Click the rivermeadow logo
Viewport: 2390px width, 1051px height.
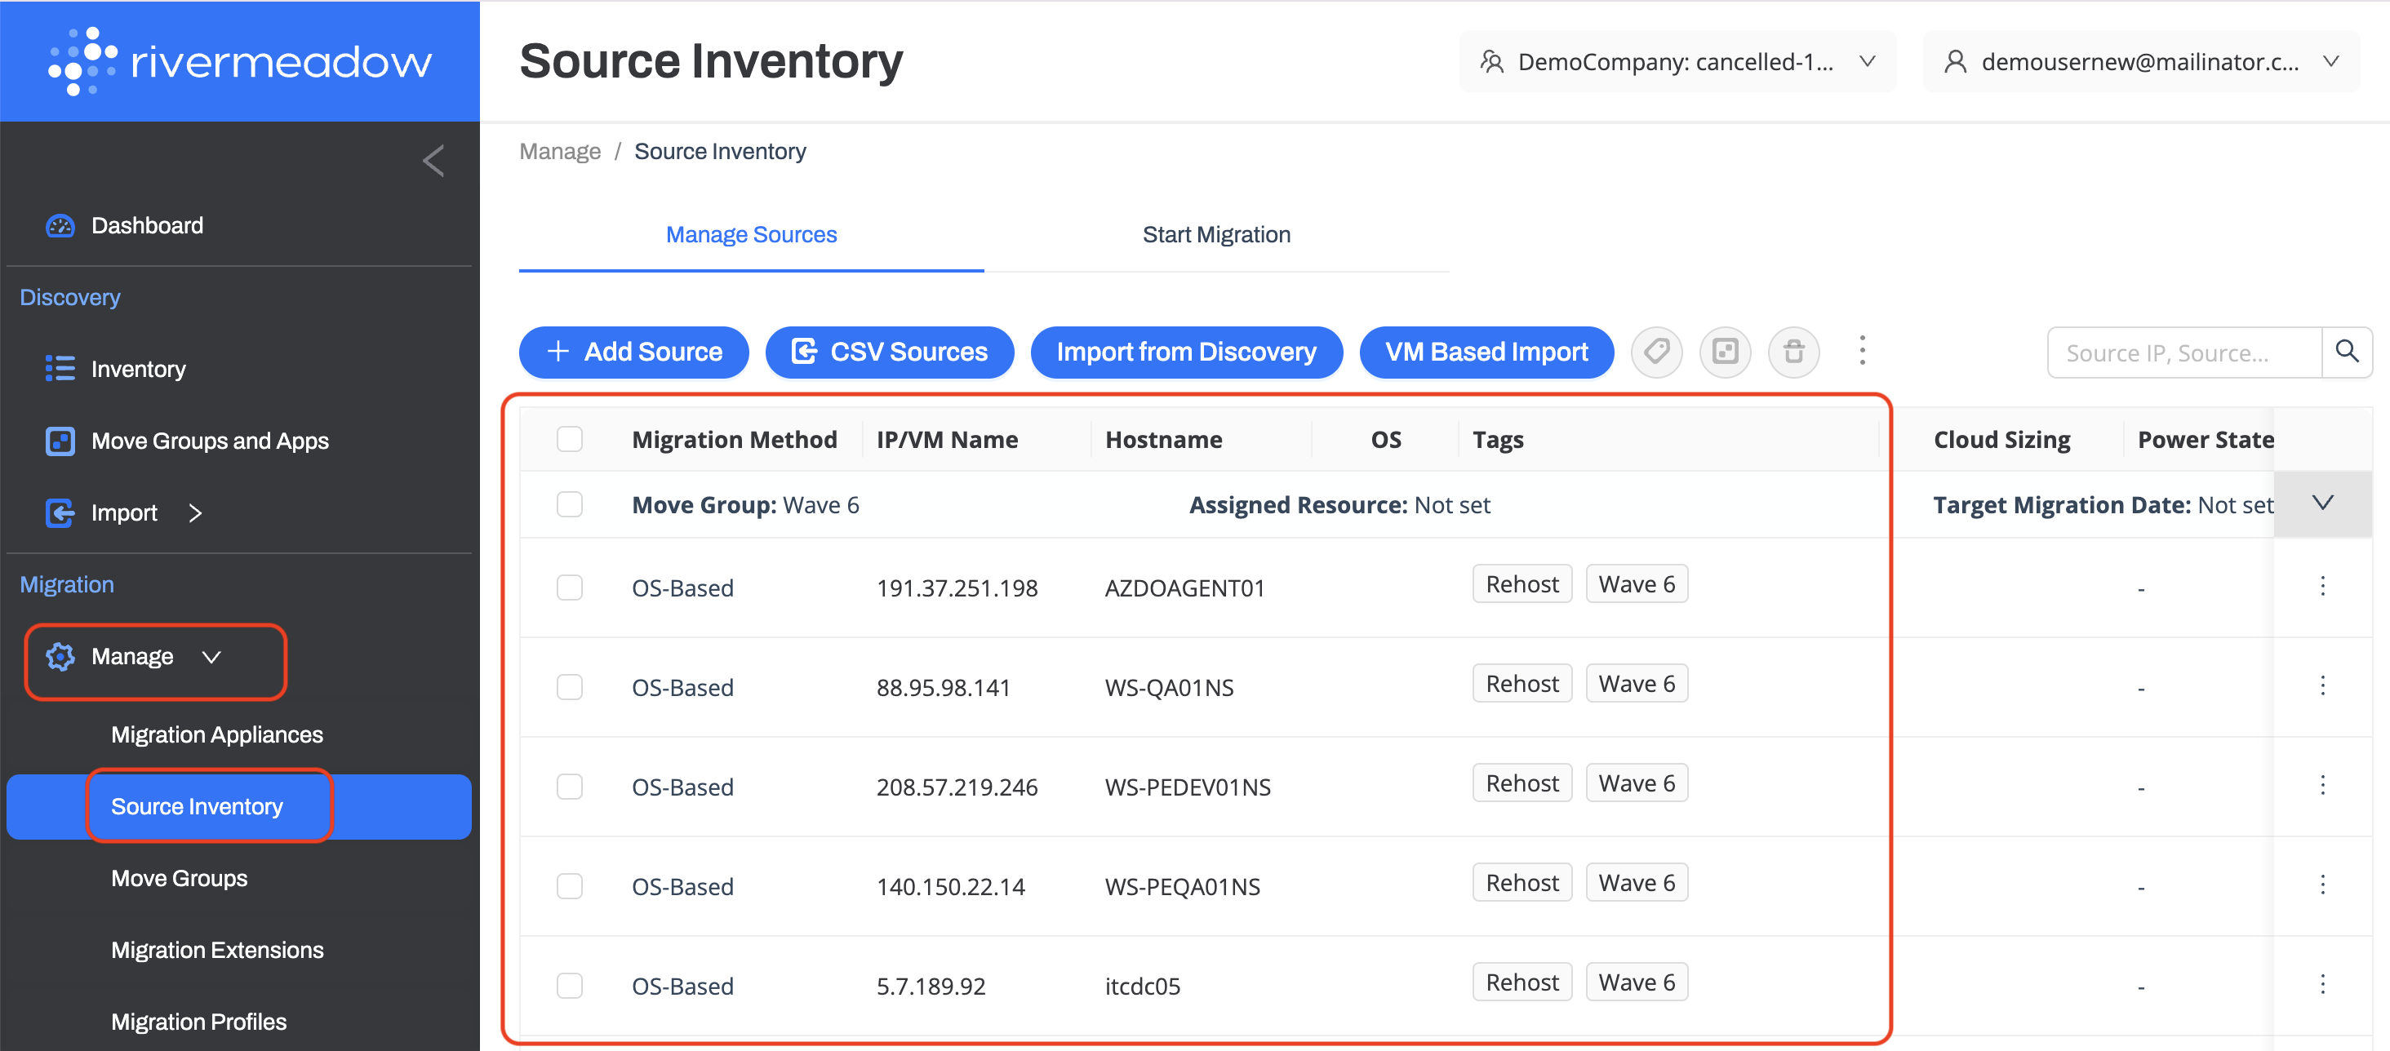(x=239, y=61)
